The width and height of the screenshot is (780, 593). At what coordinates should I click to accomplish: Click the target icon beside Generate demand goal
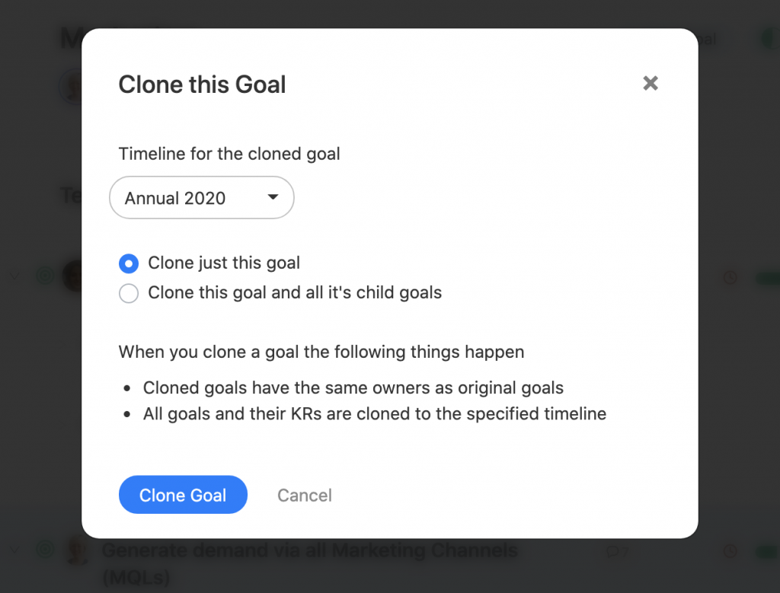(x=45, y=550)
